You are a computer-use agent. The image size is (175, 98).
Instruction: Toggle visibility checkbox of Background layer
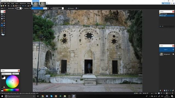tap(173, 54)
